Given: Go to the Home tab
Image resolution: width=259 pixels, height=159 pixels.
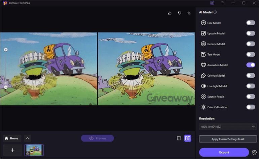Looking at the screenshot, I should (x=12, y=138).
